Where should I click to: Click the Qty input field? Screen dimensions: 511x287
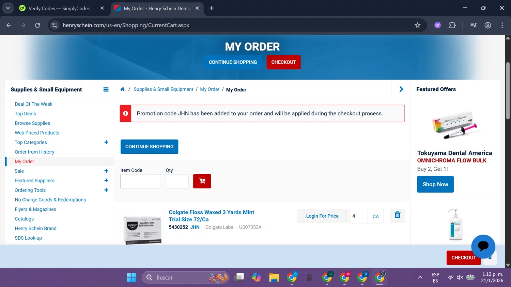point(177,181)
